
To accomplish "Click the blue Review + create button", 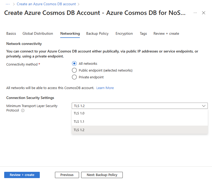I will (22, 175).
